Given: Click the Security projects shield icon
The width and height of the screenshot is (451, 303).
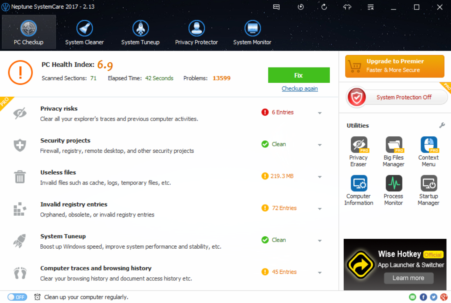Looking at the screenshot, I should coord(20,145).
